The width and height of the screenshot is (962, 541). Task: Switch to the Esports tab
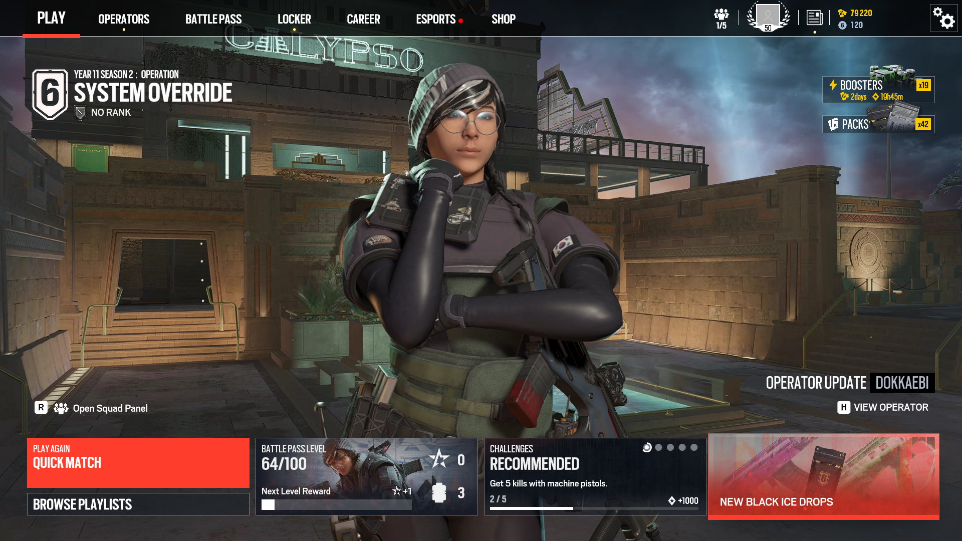click(436, 19)
